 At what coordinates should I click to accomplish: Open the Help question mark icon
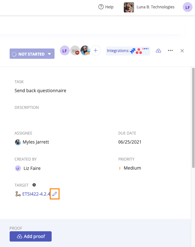click(101, 7)
